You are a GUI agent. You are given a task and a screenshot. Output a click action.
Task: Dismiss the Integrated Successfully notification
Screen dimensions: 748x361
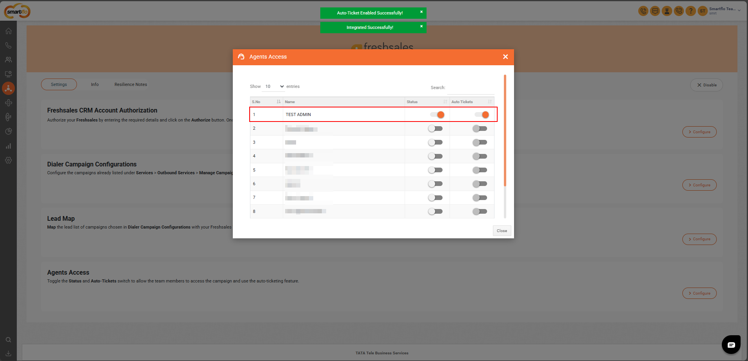tap(421, 26)
